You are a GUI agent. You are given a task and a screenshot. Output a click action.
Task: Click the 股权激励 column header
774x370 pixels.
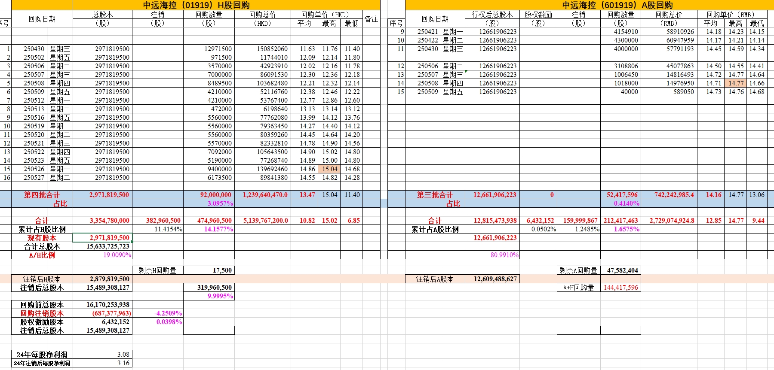pyautogui.click(x=538, y=15)
